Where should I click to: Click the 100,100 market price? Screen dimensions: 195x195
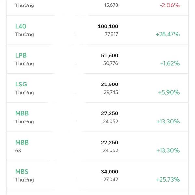pyautogui.click(x=108, y=26)
